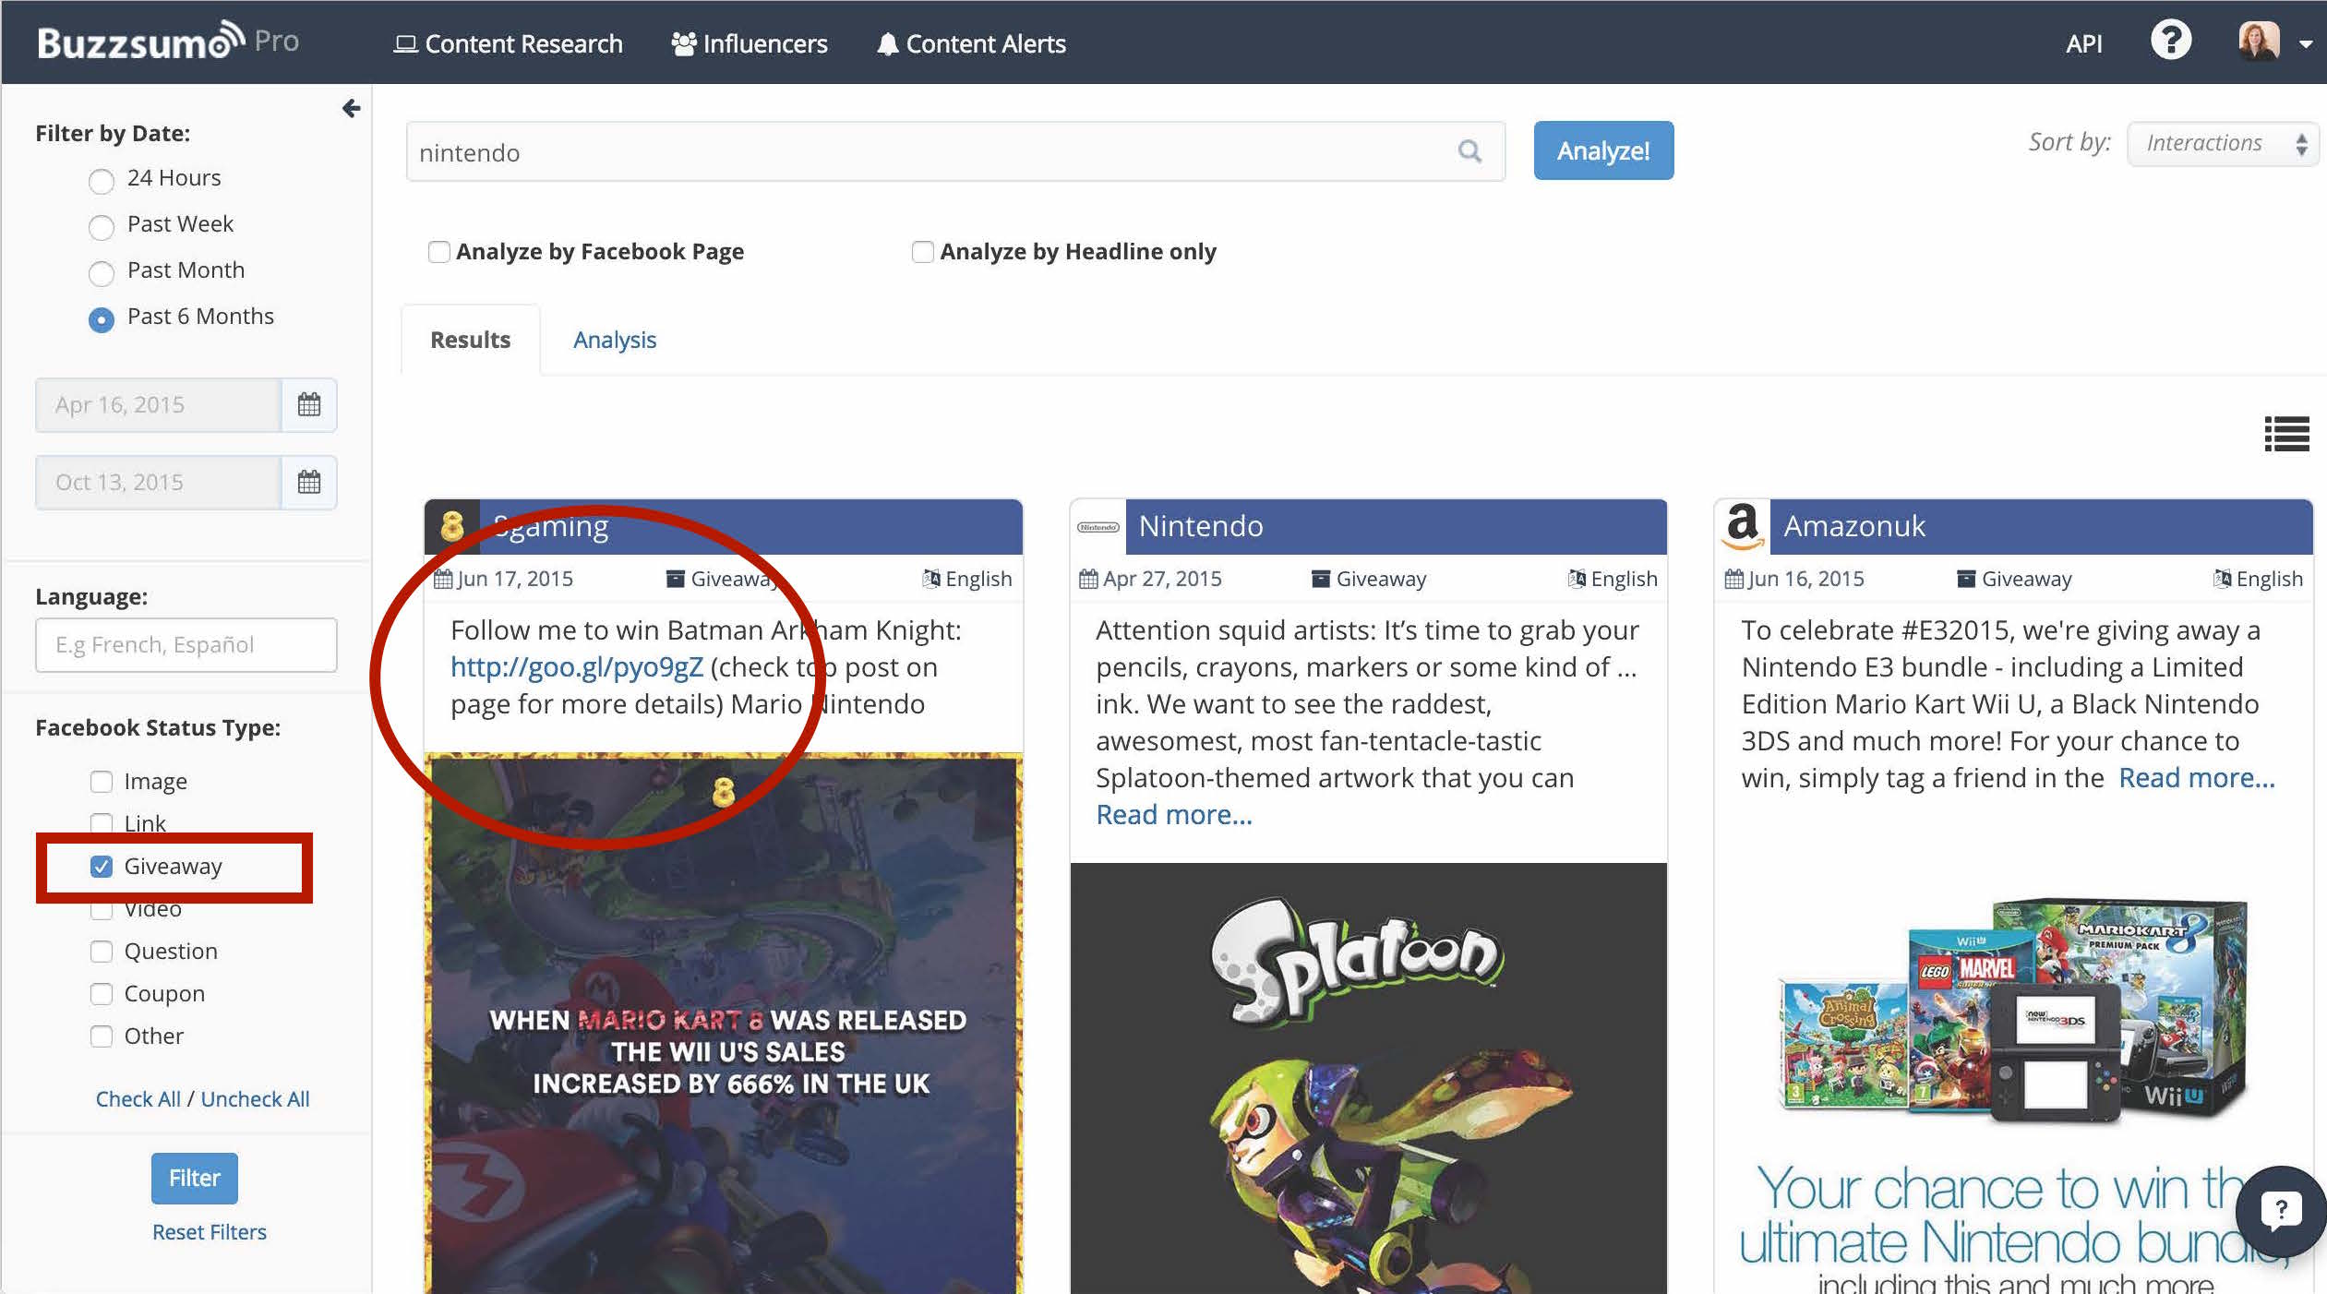Check the Other status type
This screenshot has width=2327, height=1294.
(x=101, y=1036)
